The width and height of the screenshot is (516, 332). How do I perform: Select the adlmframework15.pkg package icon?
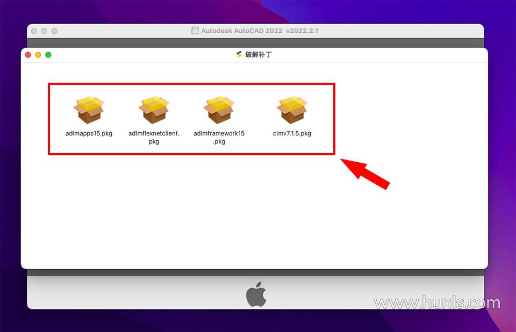tap(219, 110)
